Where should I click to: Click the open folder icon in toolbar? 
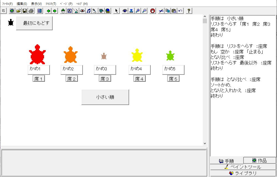(x=18, y=11)
